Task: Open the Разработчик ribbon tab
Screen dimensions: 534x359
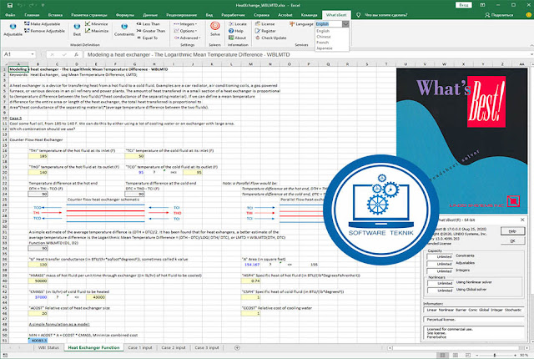Action: [233, 15]
